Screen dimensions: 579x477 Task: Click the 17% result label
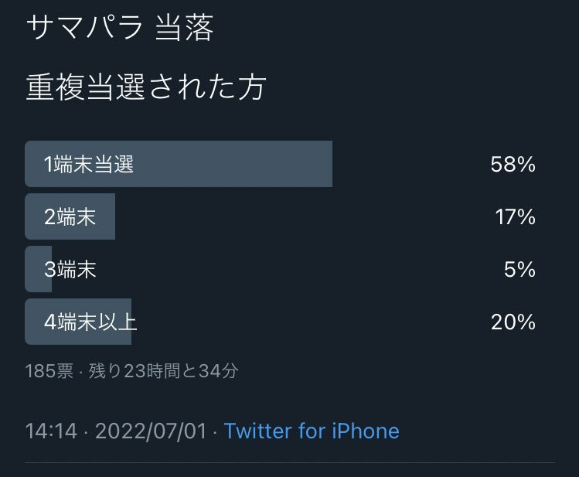coord(515,216)
